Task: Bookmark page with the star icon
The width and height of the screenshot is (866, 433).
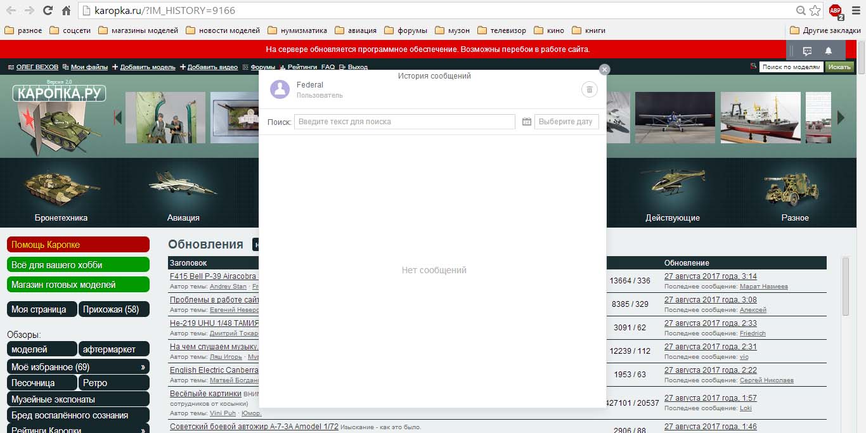Action: 815,11
